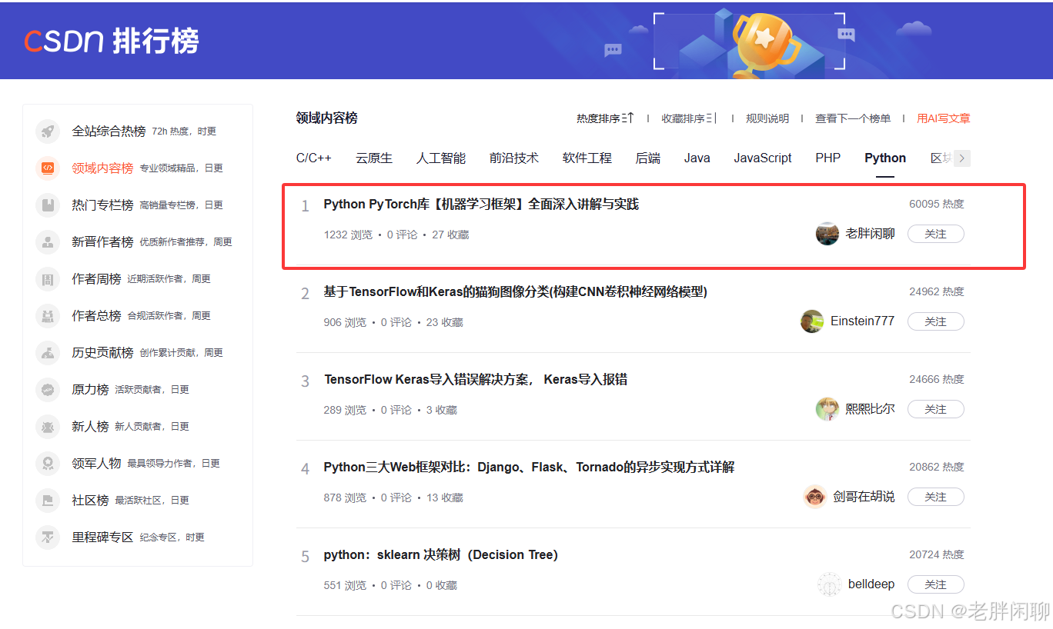Click 用AI写文章 link

(944, 118)
